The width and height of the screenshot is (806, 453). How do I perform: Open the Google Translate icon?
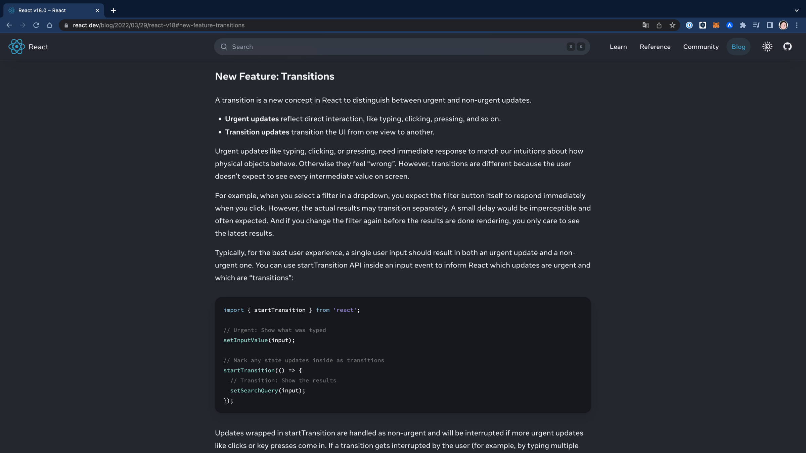pos(645,25)
